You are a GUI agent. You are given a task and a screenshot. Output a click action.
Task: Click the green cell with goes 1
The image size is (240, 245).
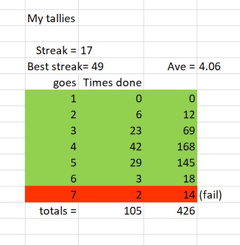[52, 98]
